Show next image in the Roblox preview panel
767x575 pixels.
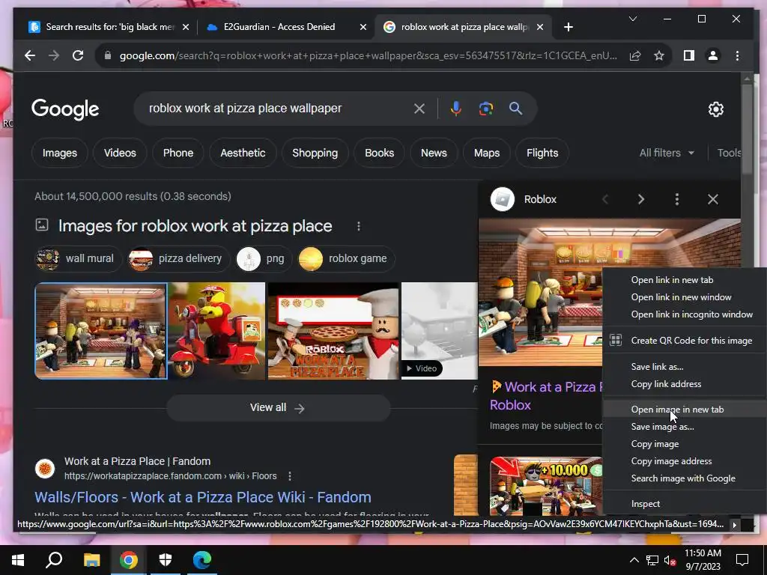click(641, 199)
